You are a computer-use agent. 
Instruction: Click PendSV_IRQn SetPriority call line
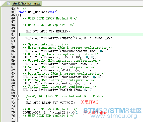point(58,83)
